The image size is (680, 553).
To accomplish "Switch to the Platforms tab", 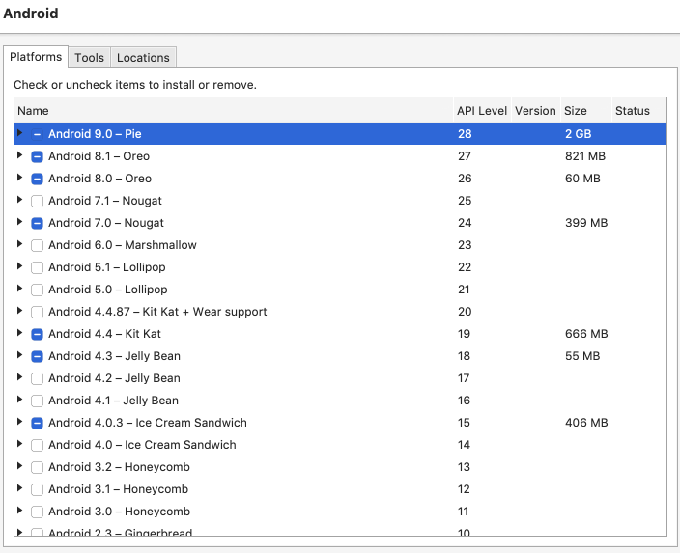I will point(36,57).
